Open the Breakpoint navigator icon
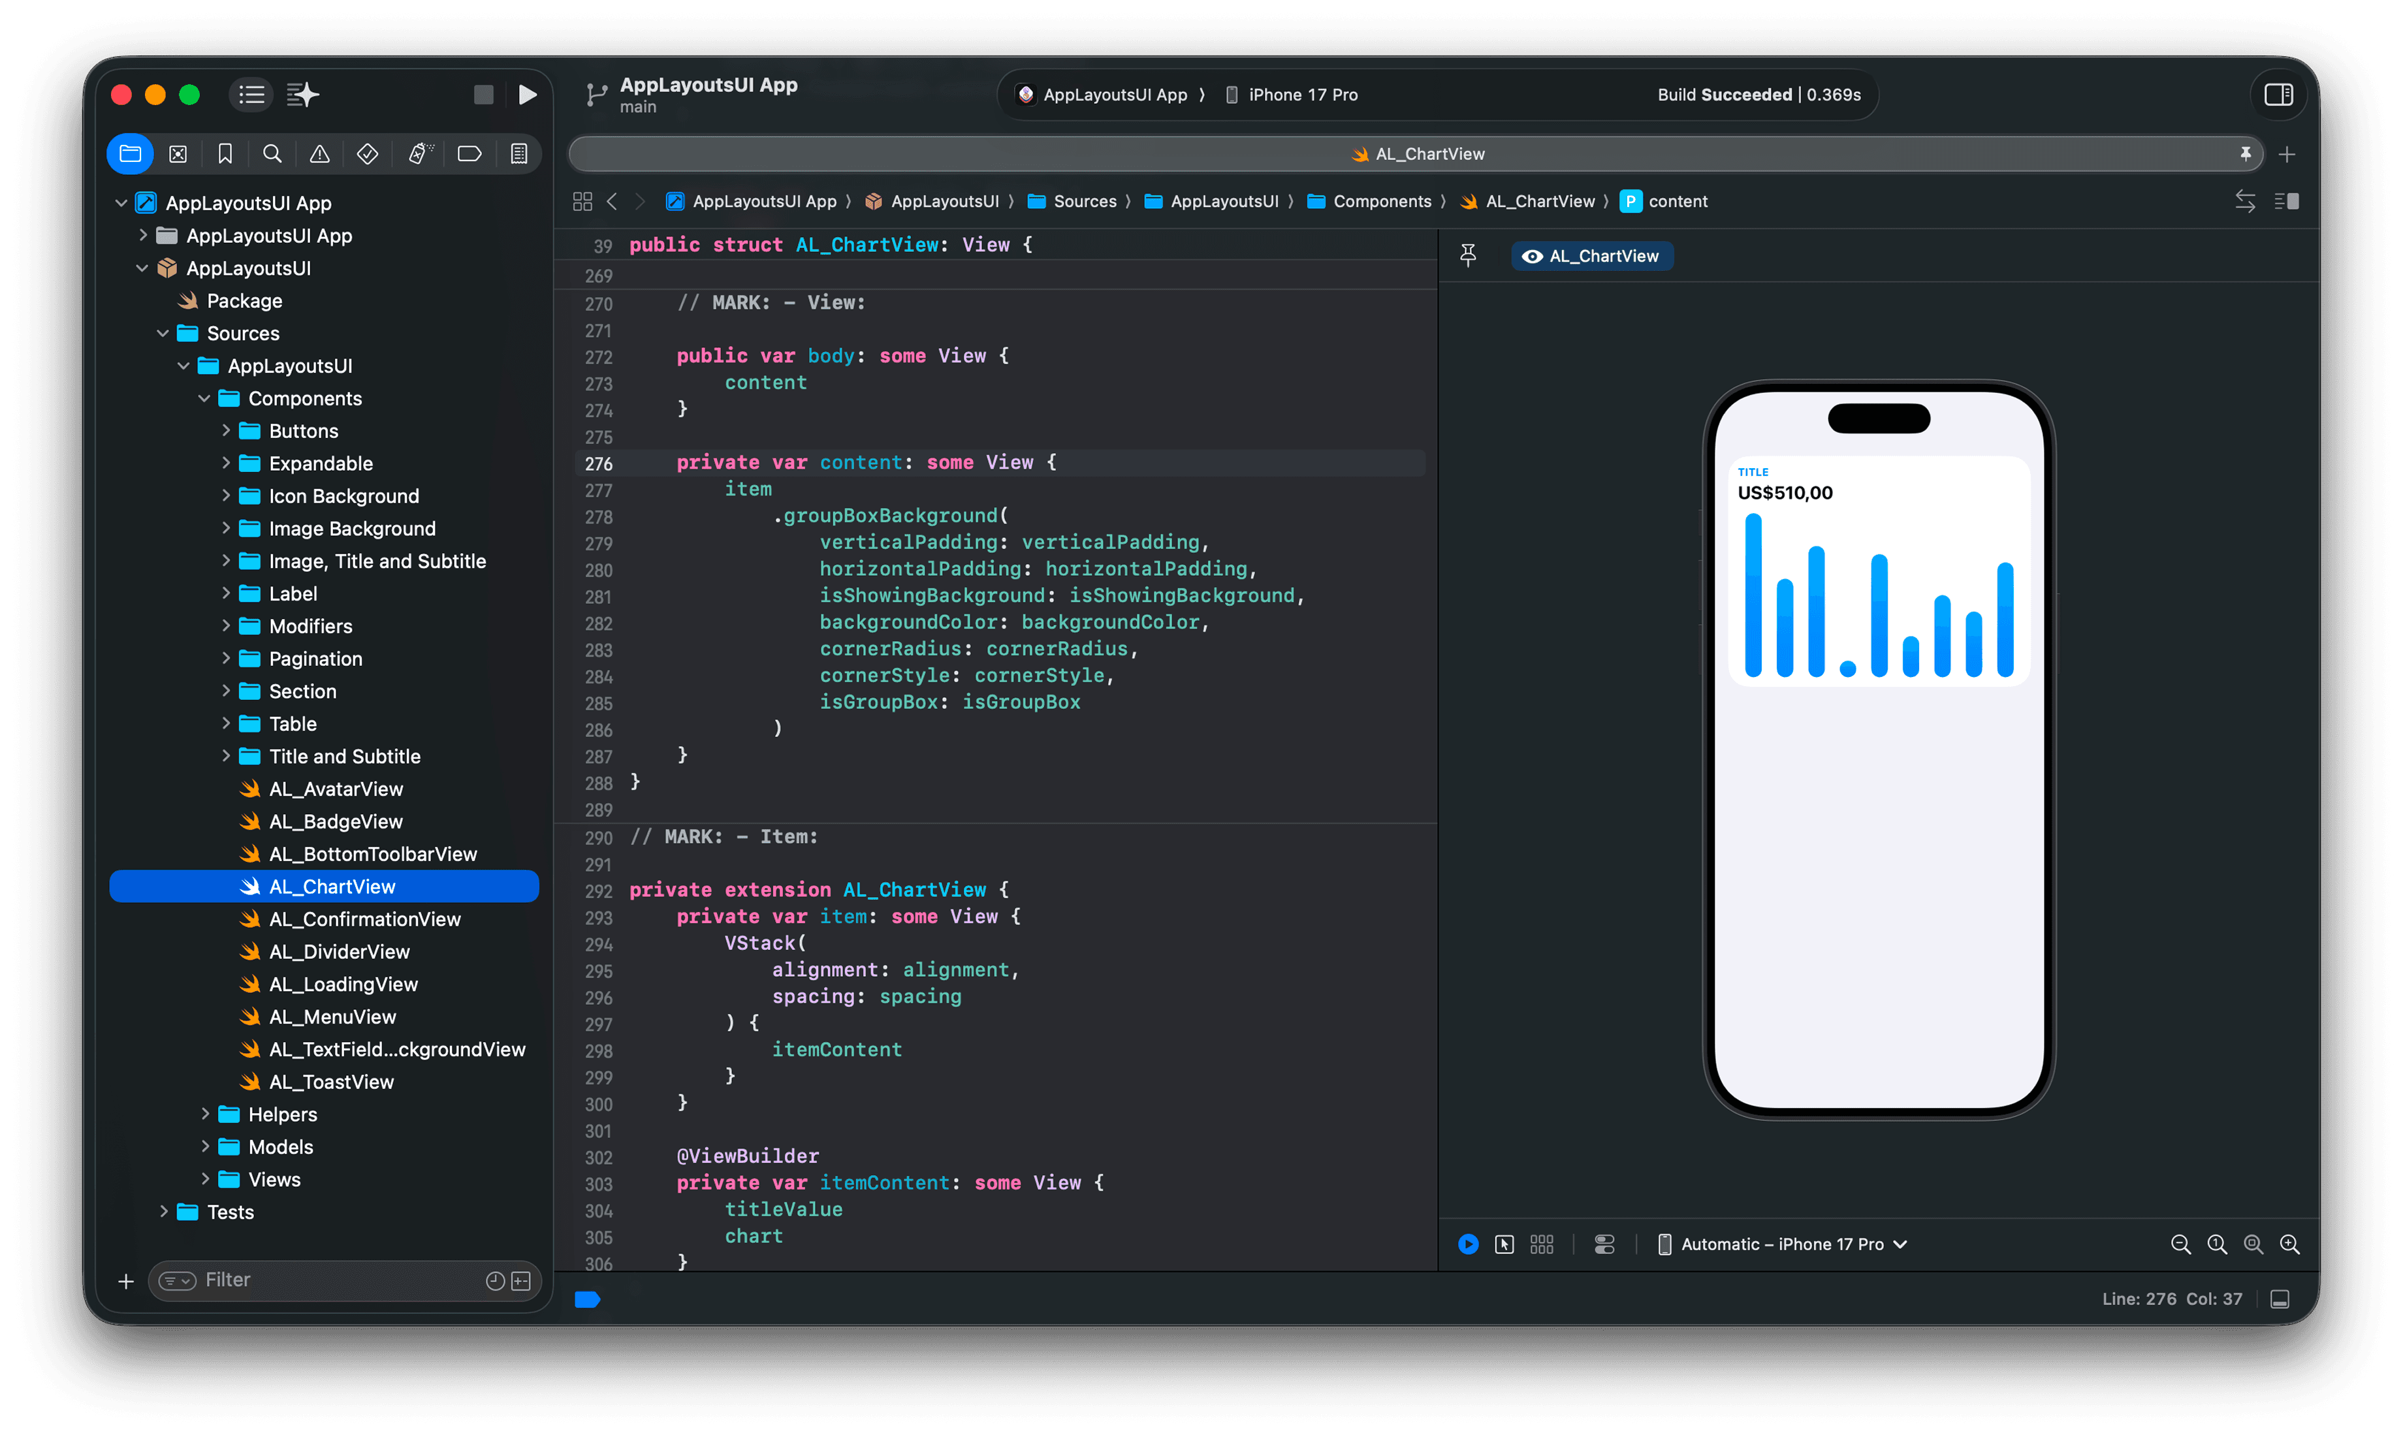This screenshot has width=2403, height=1435. click(469, 154)
